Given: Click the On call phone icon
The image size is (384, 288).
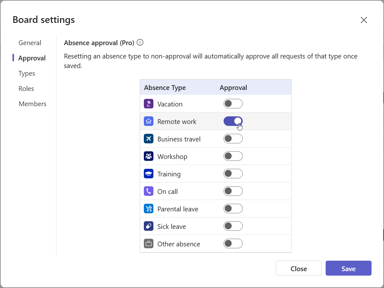Looking at the screenshot, I should [x=149, y=191].
